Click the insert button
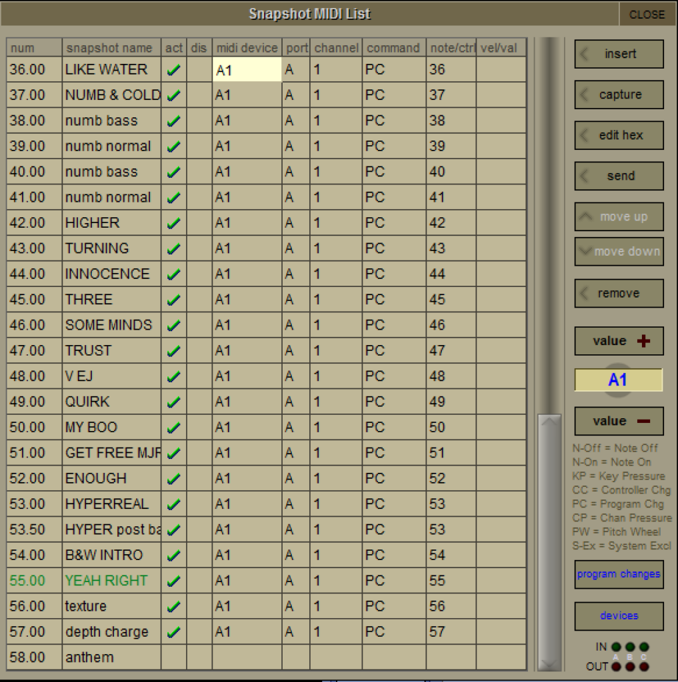 coord(619,54)
